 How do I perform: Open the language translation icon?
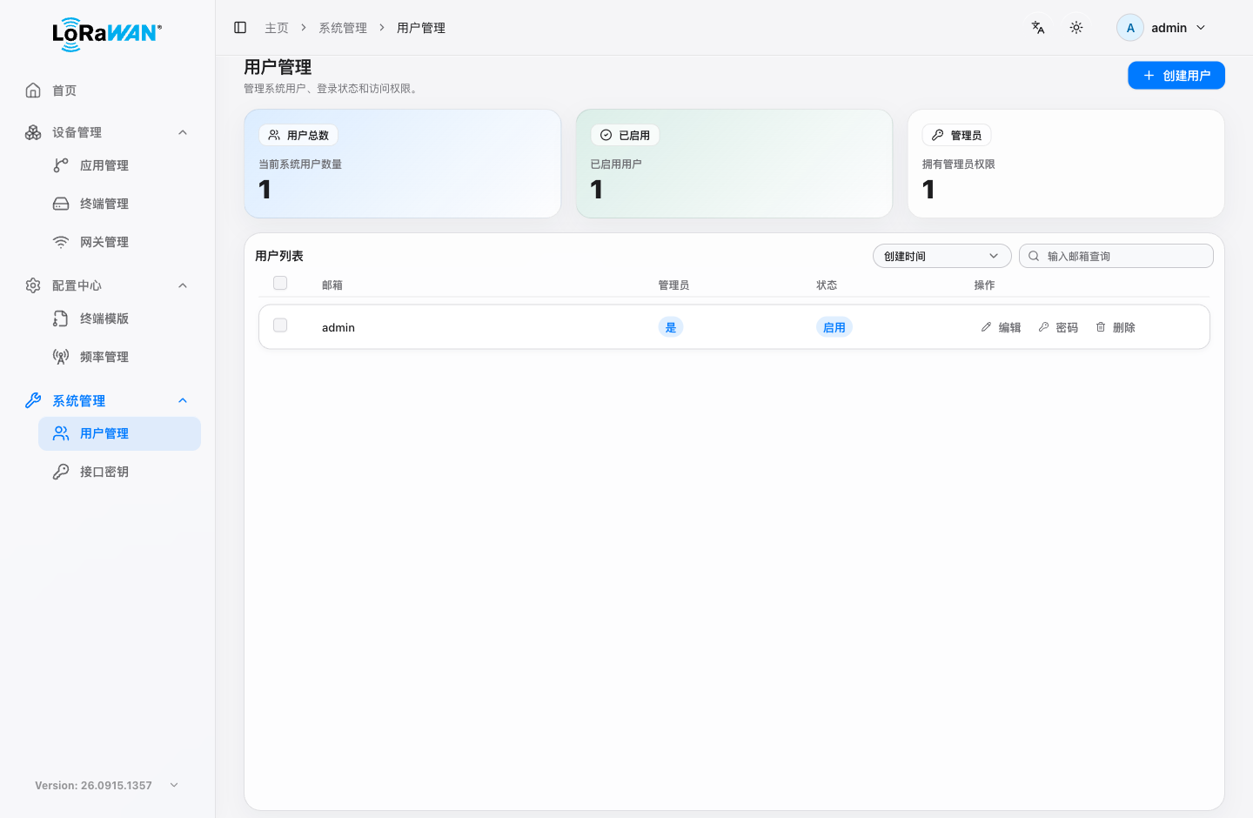pos(1038,28)
